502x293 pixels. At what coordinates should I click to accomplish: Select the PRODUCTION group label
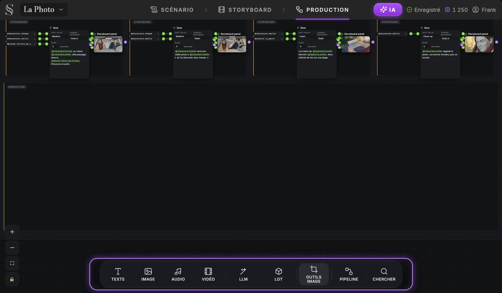pos(17,87)
